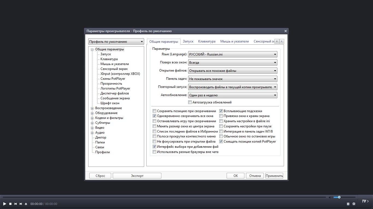Switch to the Клавиатура tab
The height and width of the screenshot is (209, 373).
point(207,41)
